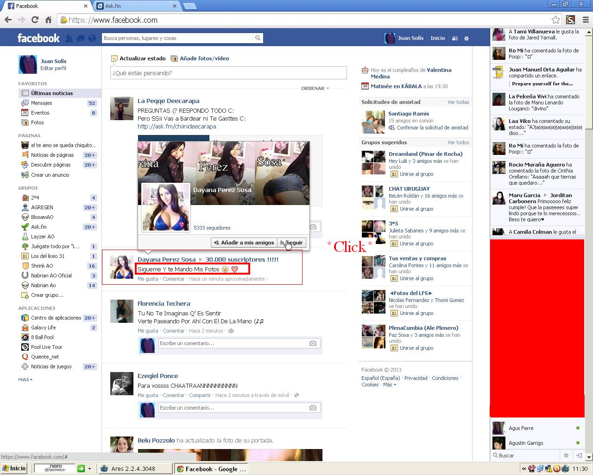Click the Windows Inicio start button
The height and width of the screenshot is (475, 593).
14,469
